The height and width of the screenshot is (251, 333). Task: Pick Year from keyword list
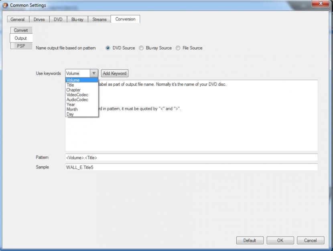click(82, 105)
